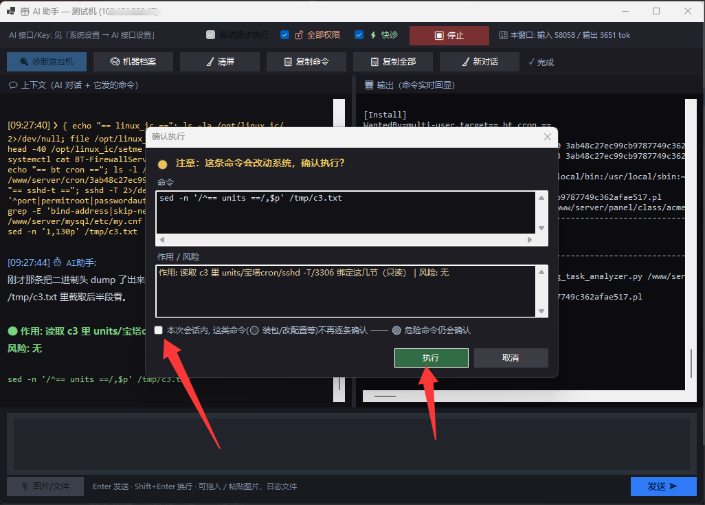Click command box scroll-left arrow
This screenshot has width=705, height=505.
162,240
